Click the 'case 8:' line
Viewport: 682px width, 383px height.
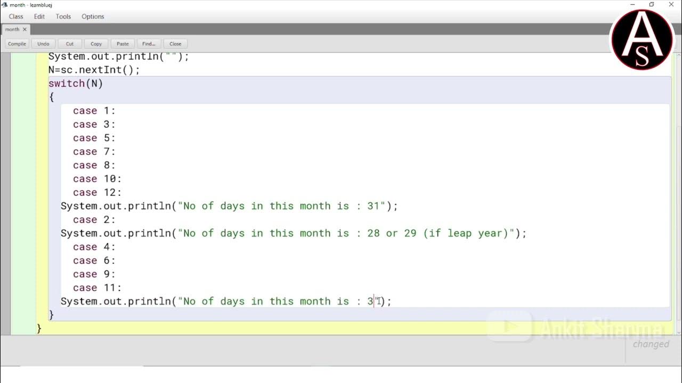[x=94, y=165]
